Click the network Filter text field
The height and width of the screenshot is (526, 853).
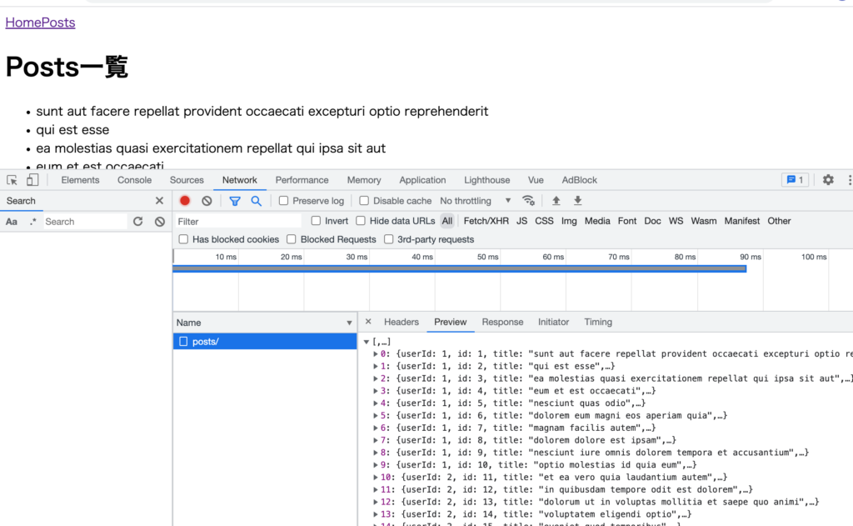[x=237, y=222]
